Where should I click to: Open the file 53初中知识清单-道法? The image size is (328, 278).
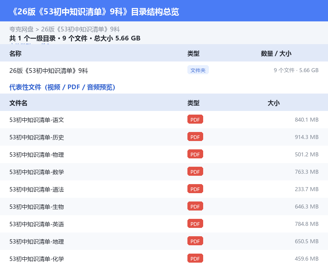pos(36,189)
